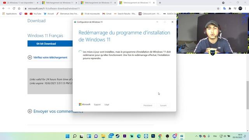Open the Chrome media control icon

(x=235, y=9)
